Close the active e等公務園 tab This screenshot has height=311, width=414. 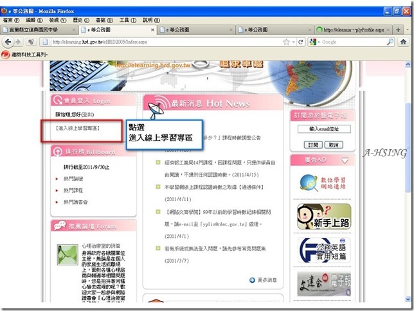pyautogui.click(x=152, y=30)
